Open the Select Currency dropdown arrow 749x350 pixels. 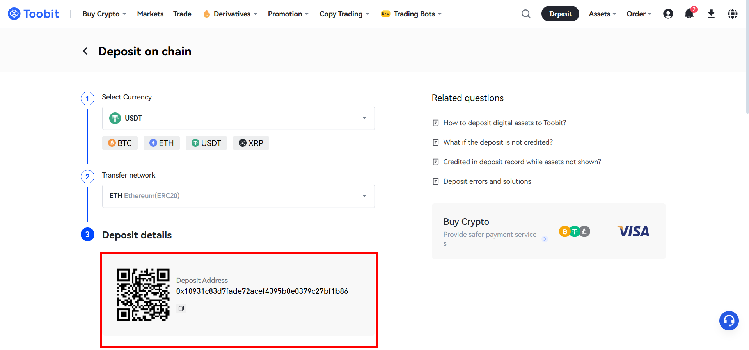(x=364, y=118)
